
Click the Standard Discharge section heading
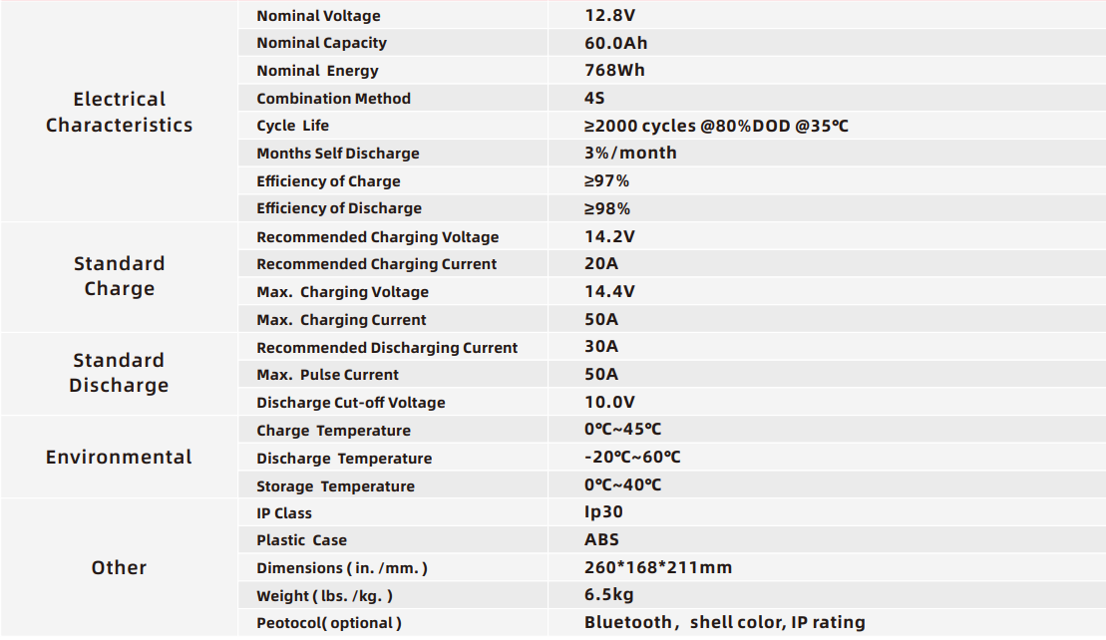click(120, 372)
